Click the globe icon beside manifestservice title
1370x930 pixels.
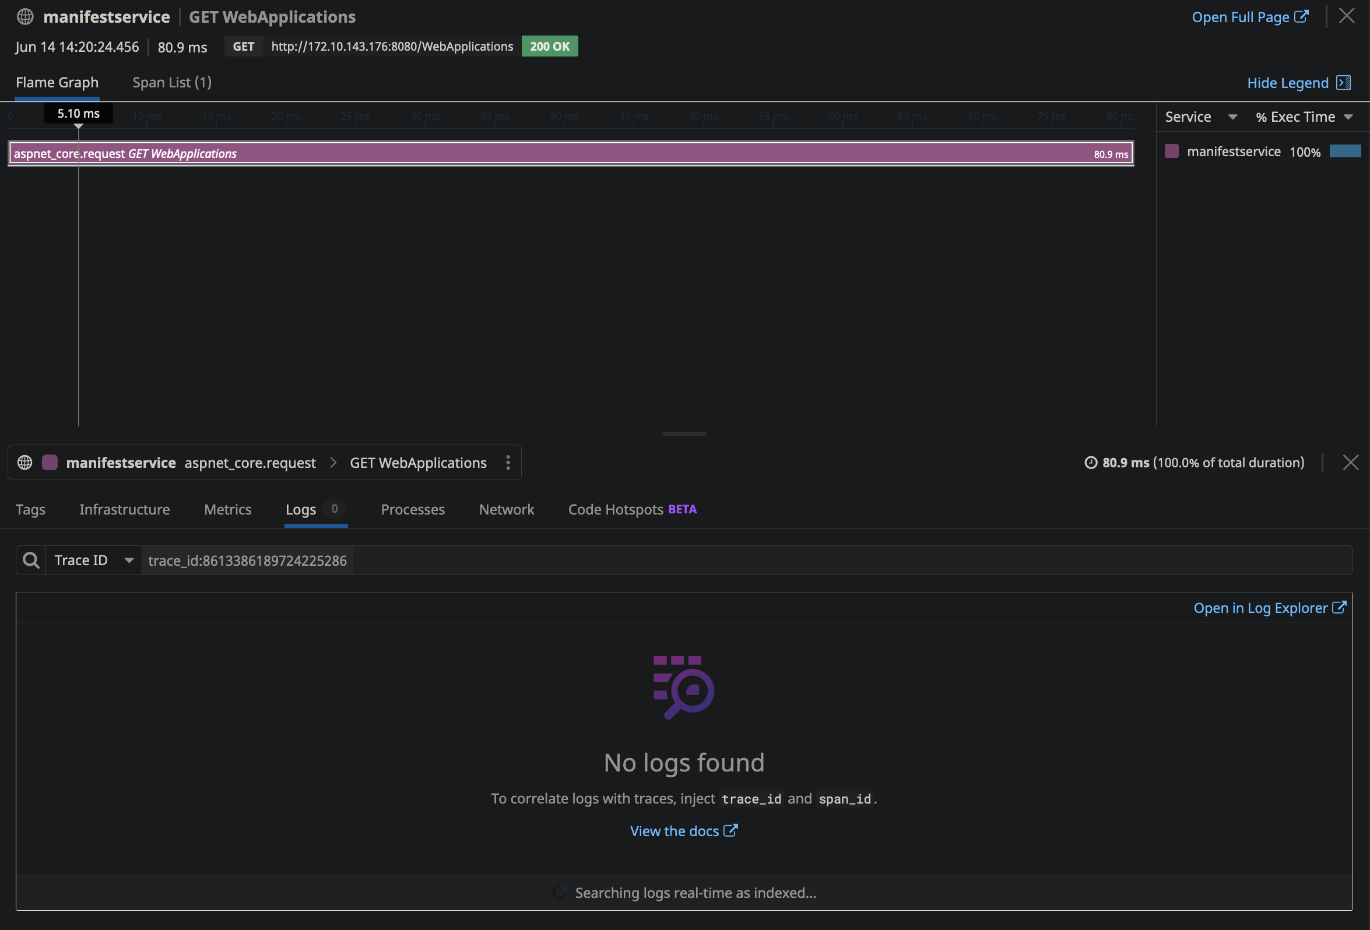(24, 16)
